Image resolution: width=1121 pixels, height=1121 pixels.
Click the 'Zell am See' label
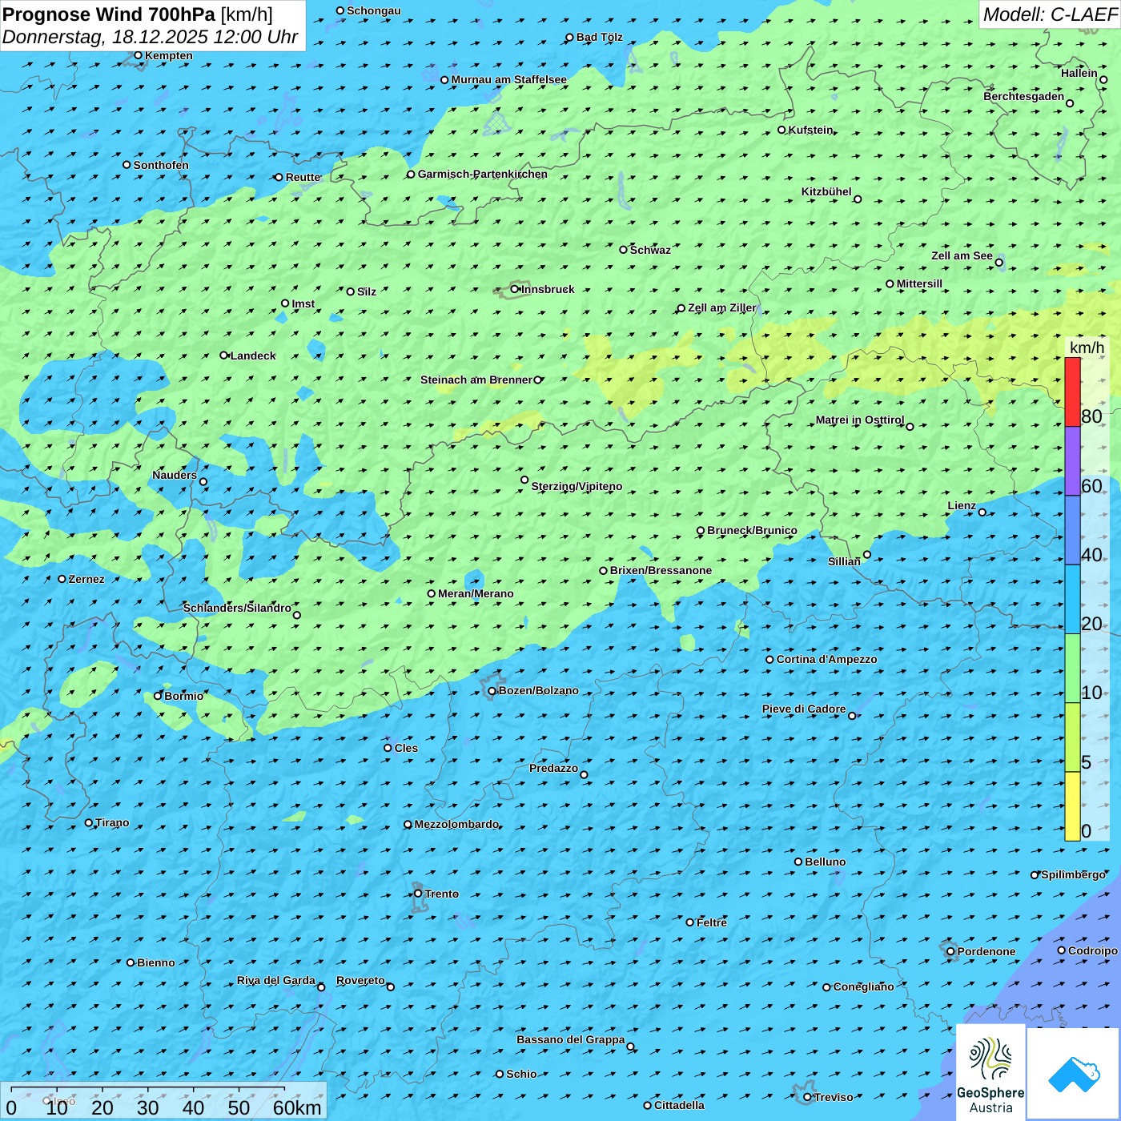pos(962,255)
